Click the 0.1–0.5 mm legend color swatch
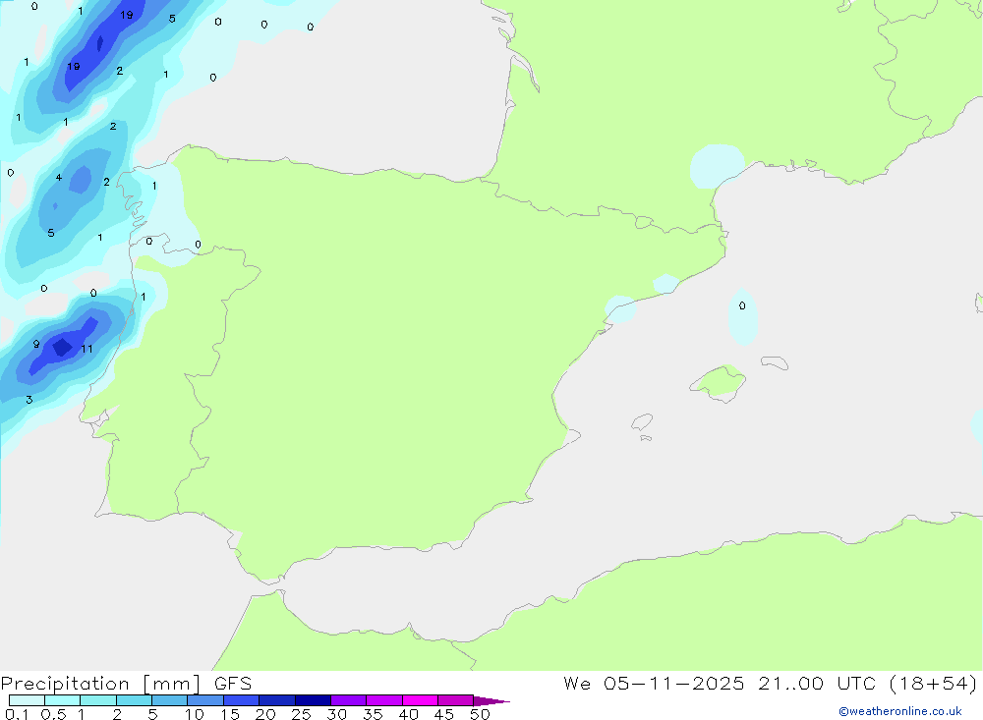The height and width of the screenshot is (720, 983). (x=27, y=700)
